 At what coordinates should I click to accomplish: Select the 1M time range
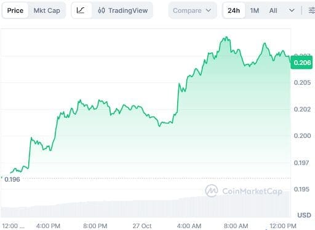(x=254, y=10)
